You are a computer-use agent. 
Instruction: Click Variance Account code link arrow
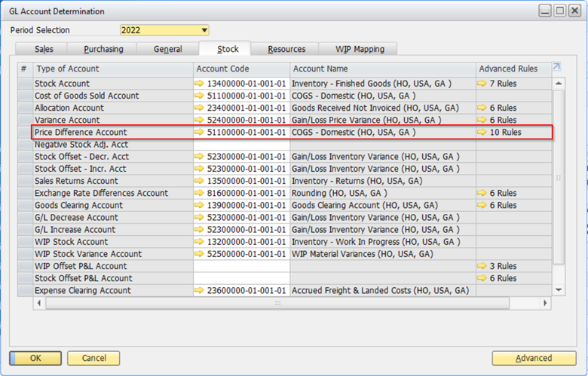(x=199, y=120)
